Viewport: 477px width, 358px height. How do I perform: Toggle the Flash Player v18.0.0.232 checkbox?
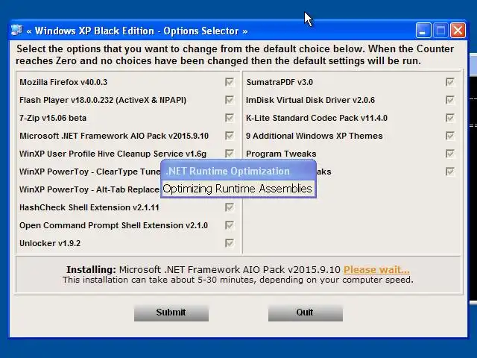coord(230,100)
